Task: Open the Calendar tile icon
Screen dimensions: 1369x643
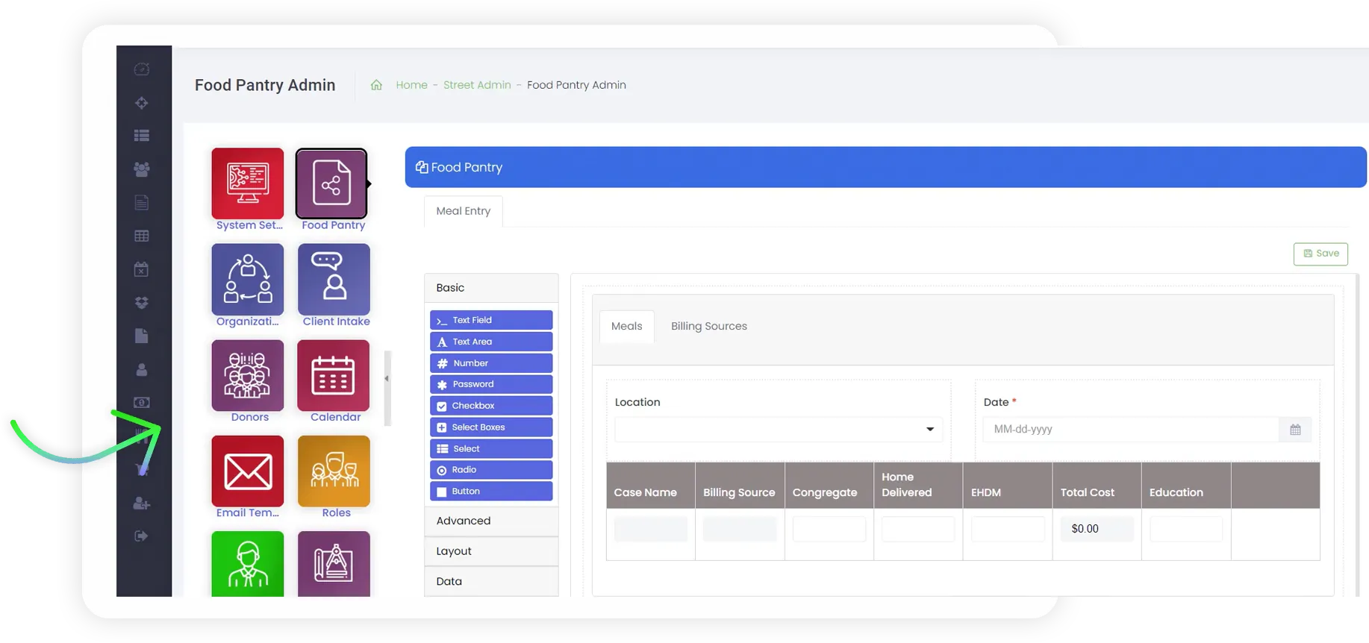Action: pyautogui.click(x=334, y=375)
